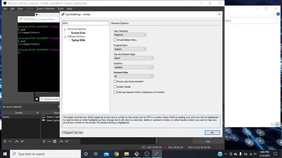
Task: Collapse the General Options tree node
Action: (65, 29)
